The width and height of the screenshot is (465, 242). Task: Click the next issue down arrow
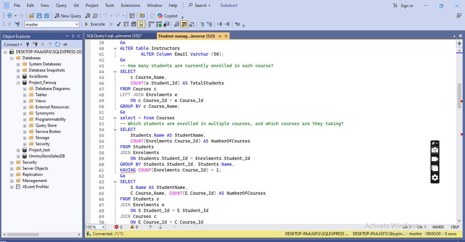pos(160,227)
